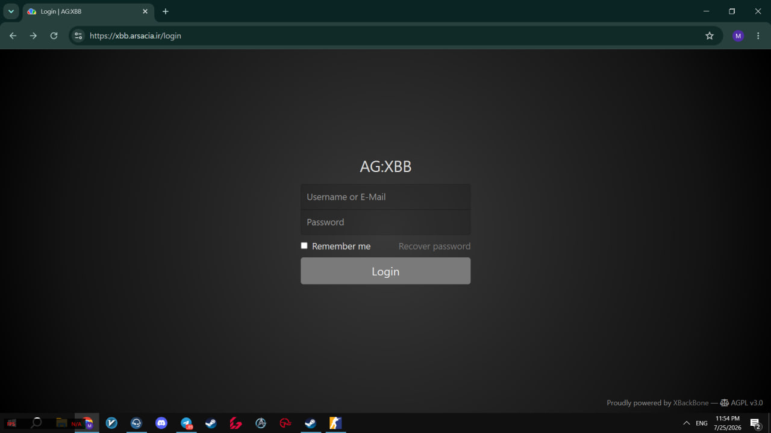Open the Chrome profile avatar M
Viewport: 771px width, 433px height.
738,36
